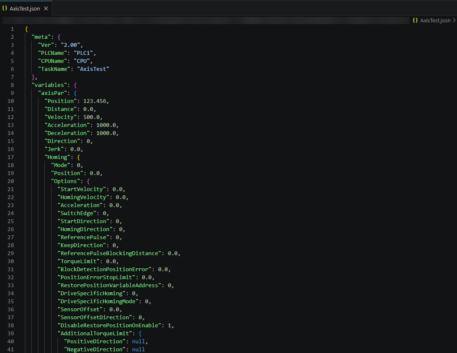Click the braces icon in breadcrumb

coord(415,20)
